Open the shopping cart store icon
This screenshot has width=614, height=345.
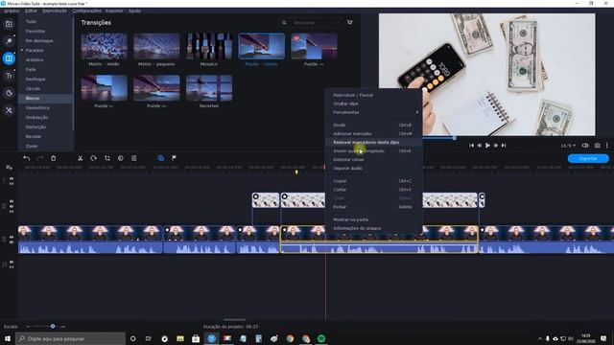(349, 23)
